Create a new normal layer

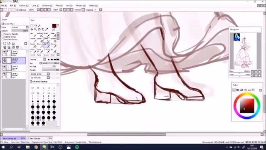point(5,43)
